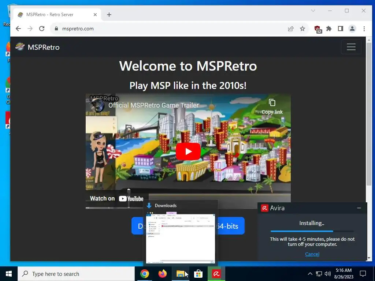Open the Downloads window preview thumbnail
Image resolution: width=375 pixels, height=281 pixels.
[x=181, y=239]
